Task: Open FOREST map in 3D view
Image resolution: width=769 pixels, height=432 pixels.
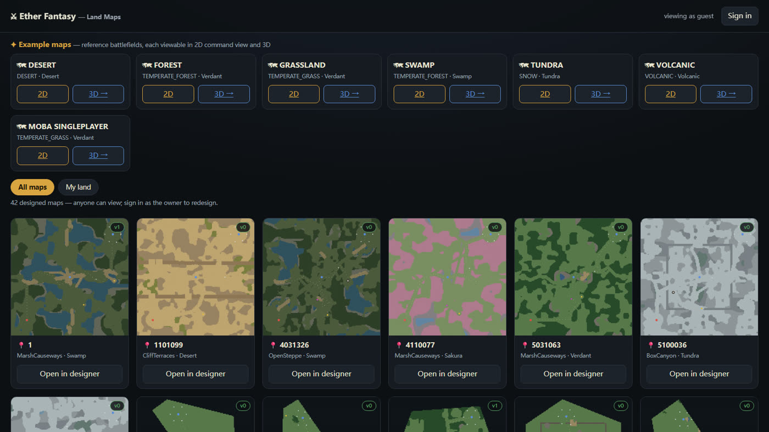Action: pos(224,94)
